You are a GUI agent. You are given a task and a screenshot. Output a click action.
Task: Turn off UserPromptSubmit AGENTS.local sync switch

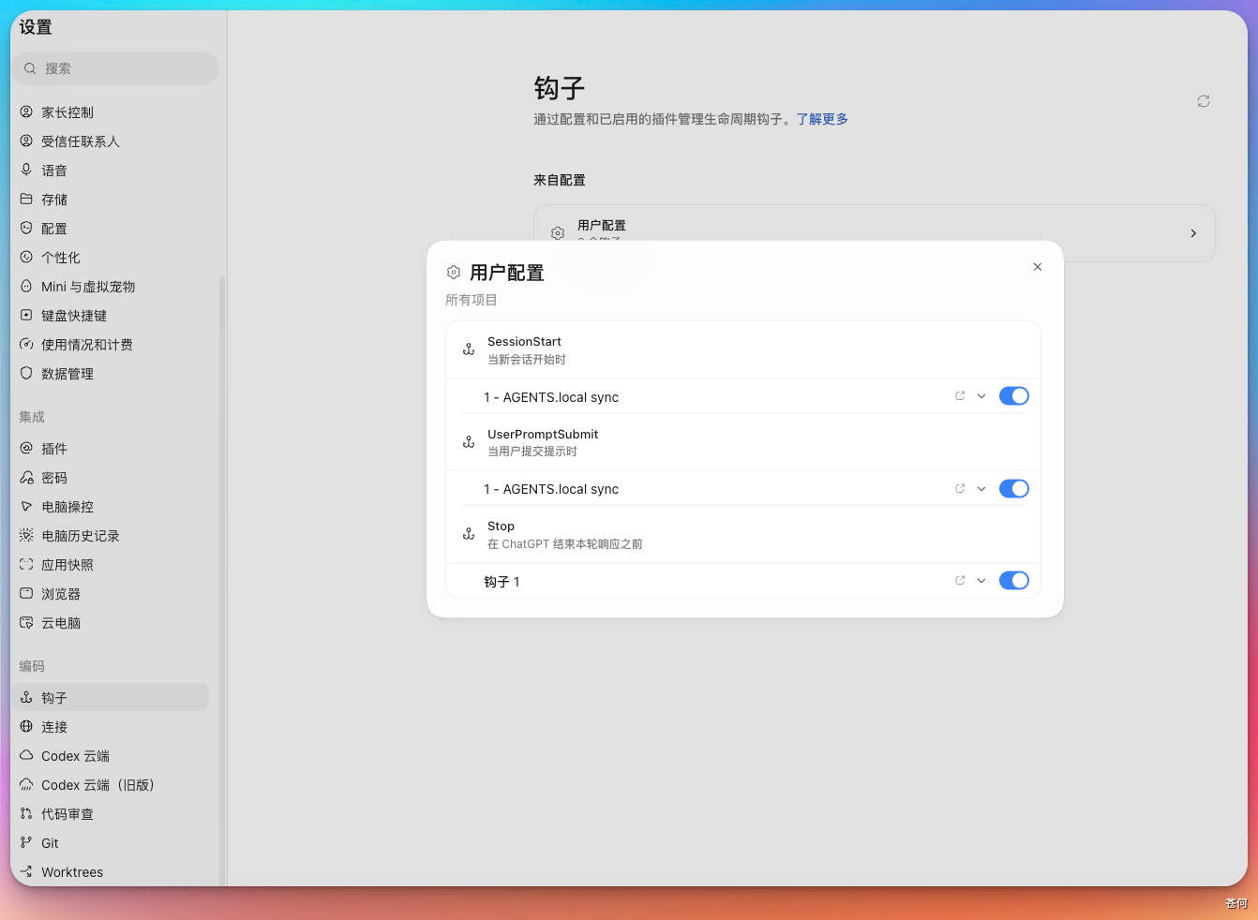[1014, 489]
